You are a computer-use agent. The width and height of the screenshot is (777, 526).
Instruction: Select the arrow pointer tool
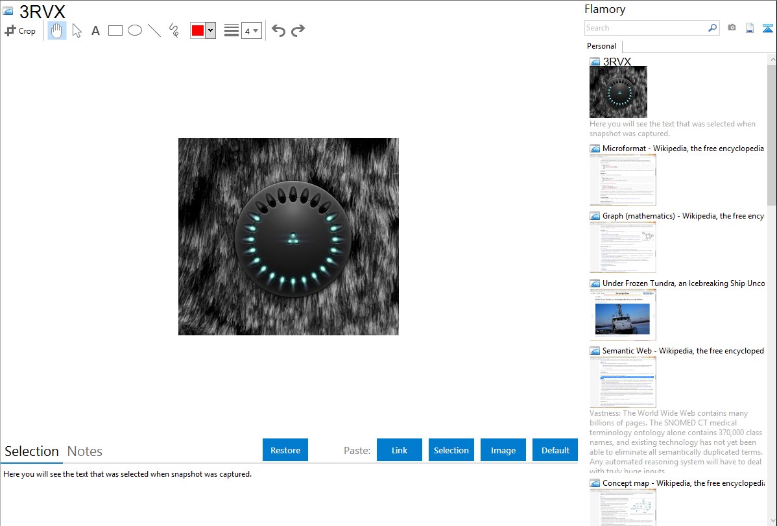77,30
